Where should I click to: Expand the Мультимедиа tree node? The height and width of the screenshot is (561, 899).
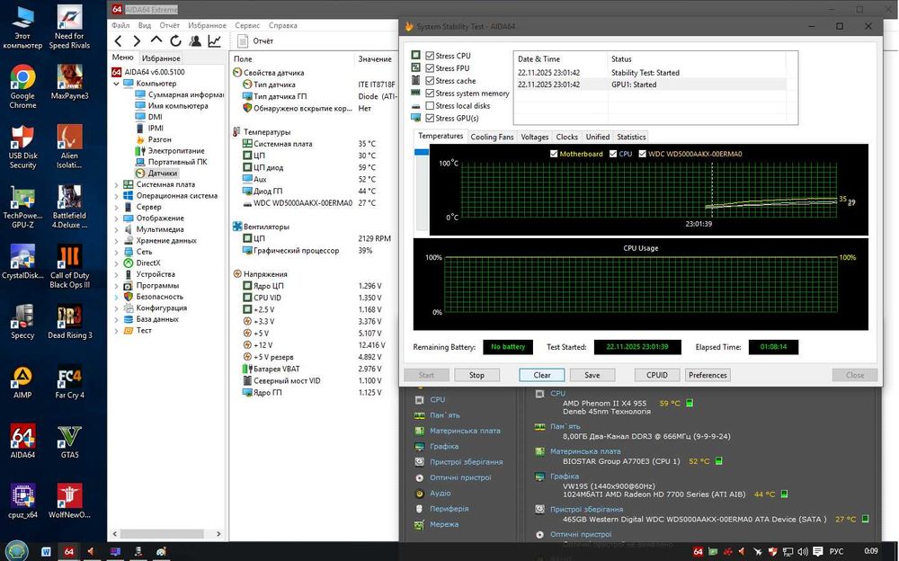coord(116,229)
